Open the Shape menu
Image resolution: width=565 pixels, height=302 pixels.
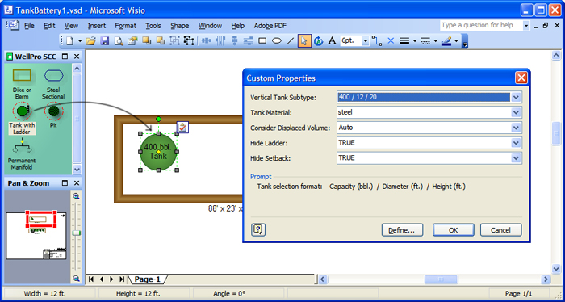[179, 26]
